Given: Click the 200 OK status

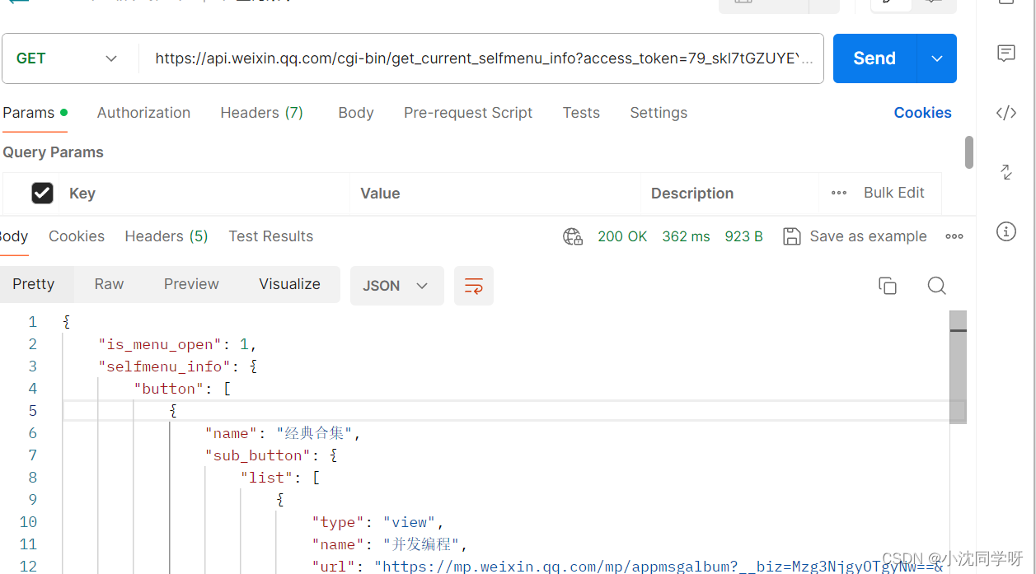Looking at the screenshot, I should point(622,236).
